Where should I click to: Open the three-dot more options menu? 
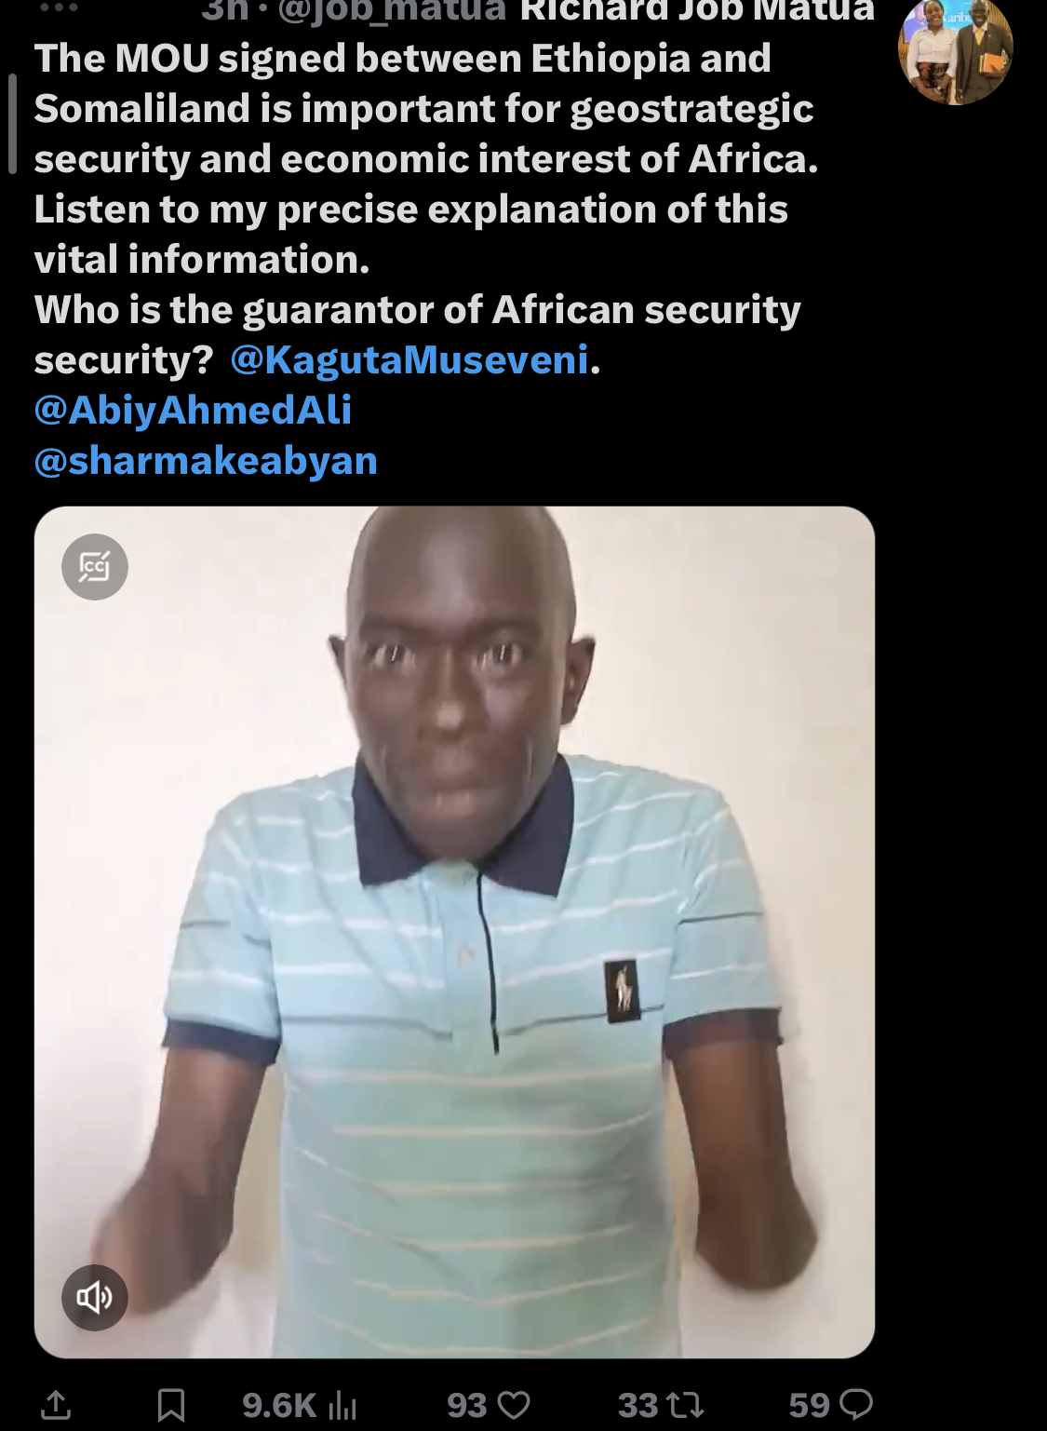(59, 7)
